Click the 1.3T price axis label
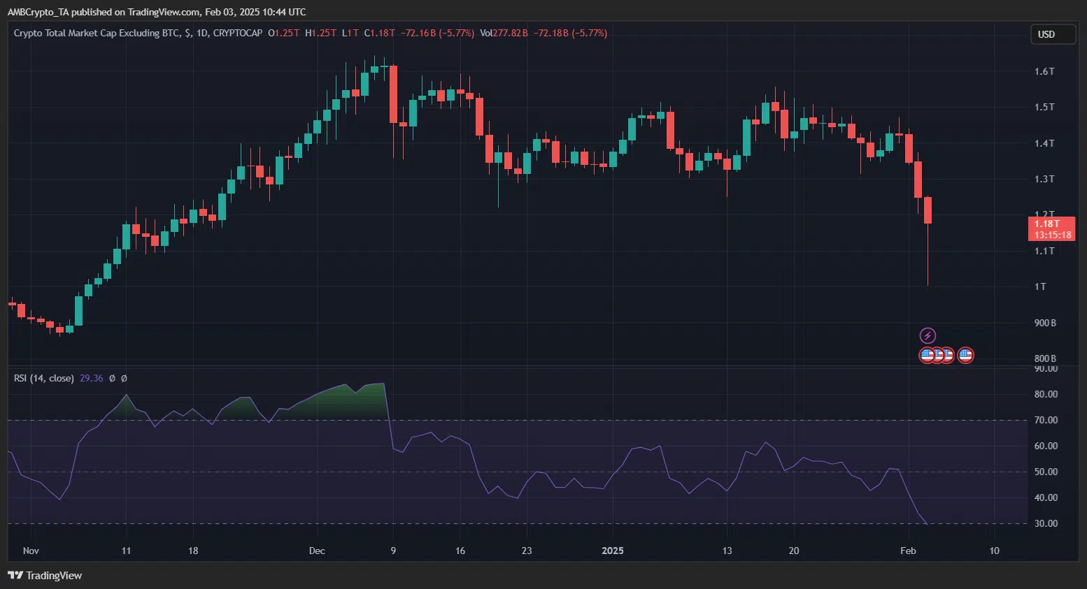The image size is (1087, 589). pyautogui.click(x=1044, y=179)
